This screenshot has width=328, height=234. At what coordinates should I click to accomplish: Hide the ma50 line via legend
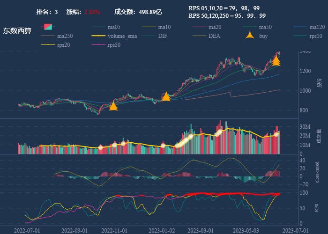pos(265,27)
